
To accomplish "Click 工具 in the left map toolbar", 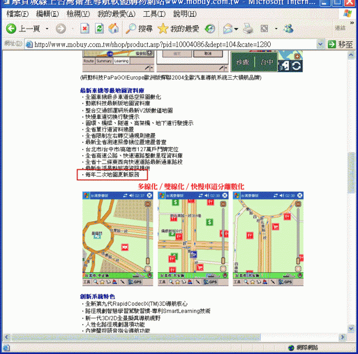I will click(x=87, y=282).
